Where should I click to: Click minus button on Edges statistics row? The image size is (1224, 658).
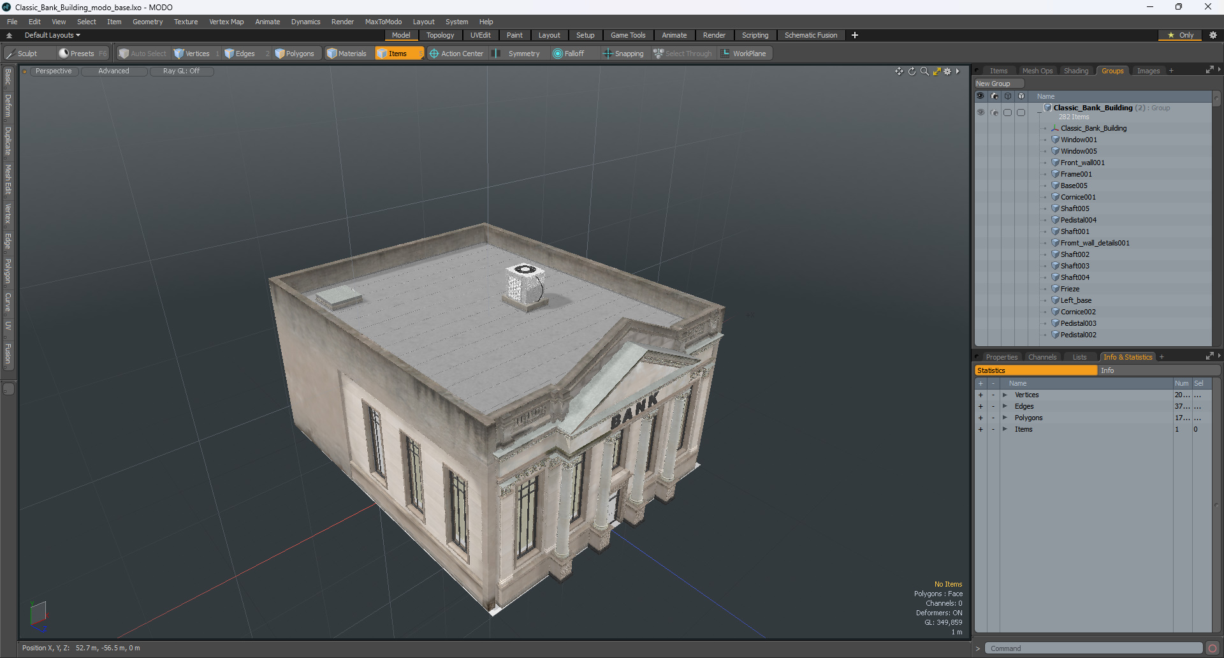(993, 406)
